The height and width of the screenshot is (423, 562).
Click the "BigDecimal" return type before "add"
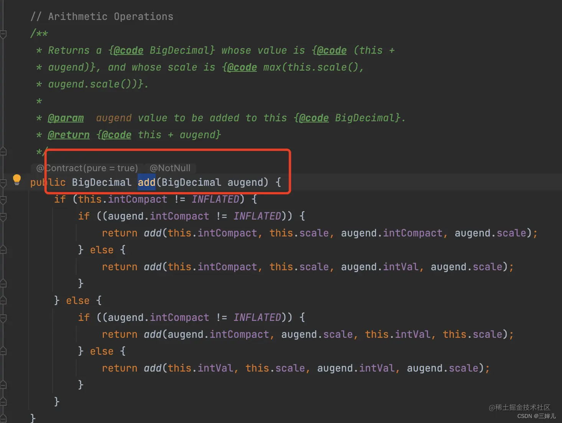coord(102,182)
